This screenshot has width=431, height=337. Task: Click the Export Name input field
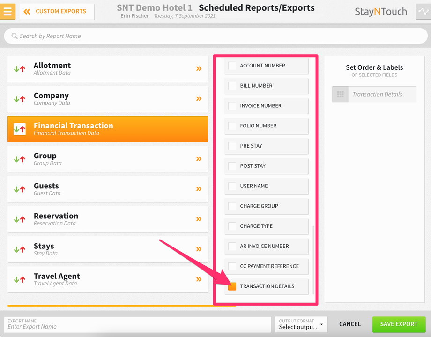[137, 324]
